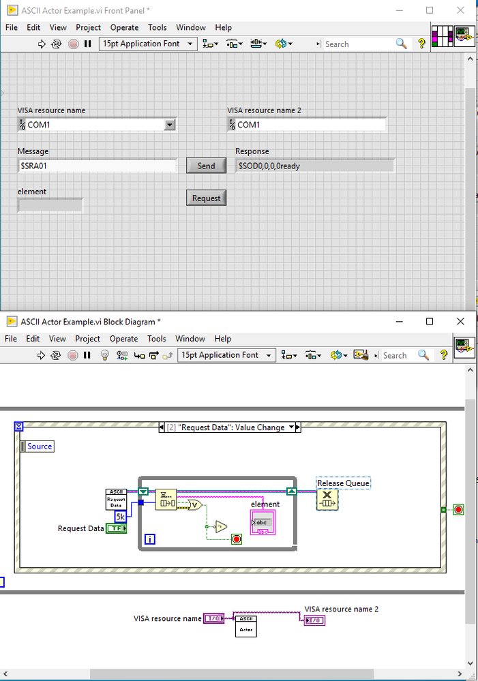Screen dimensions: 478x681
Task: Abort execution from the Front Panel toolbar
Action: pyautogui.click(x=74, y=44)
